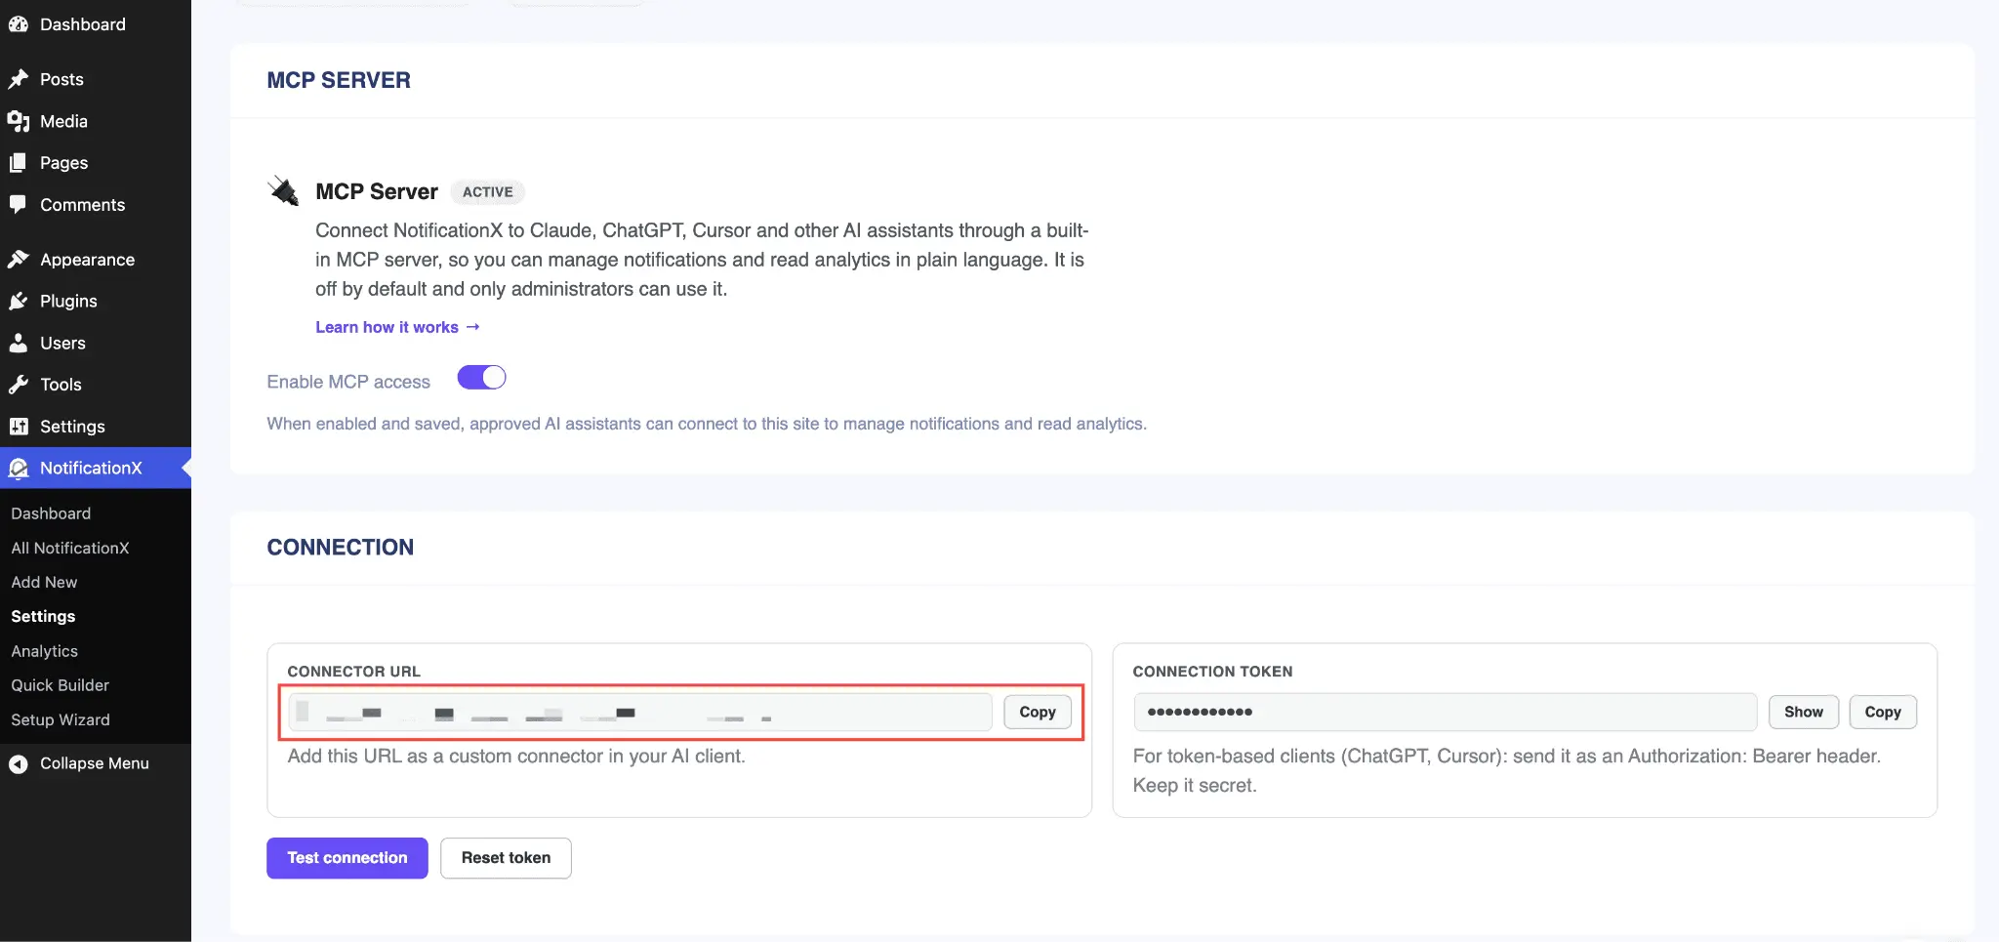
Task: Click the MCP Server plug icon
Action: click(284, 190)
